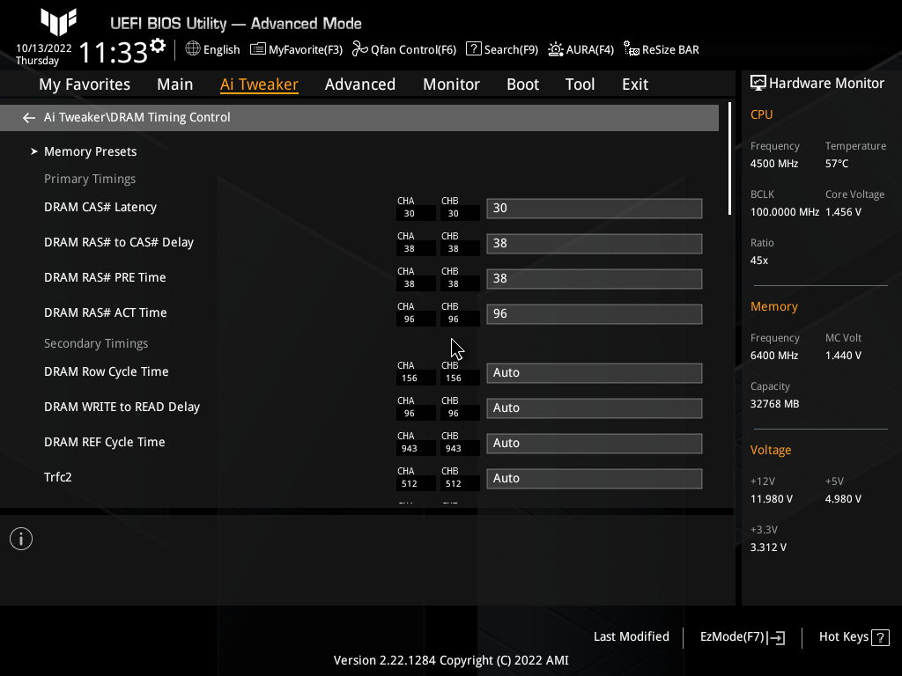Viewport: 902px width, 676px height.
Task: Switch to EzMode(F7)
Action: click(732, 636)
